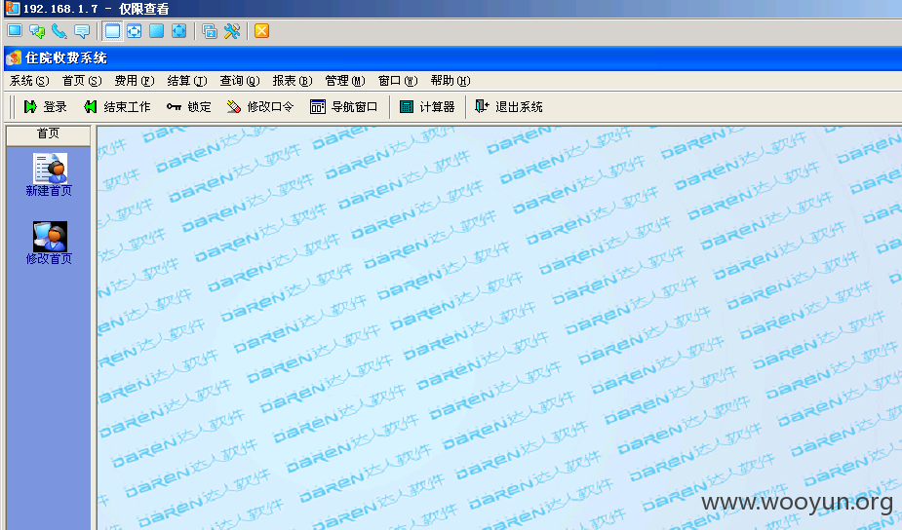Viewport: 902px width, 530px height.
Task: Click the 退出系统 toolbar button
Action: [x=509, y=107]
